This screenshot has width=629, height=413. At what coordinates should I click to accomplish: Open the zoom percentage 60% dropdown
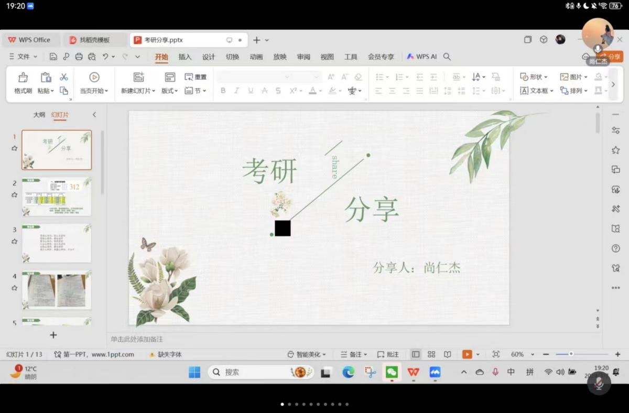pos(522,354)
